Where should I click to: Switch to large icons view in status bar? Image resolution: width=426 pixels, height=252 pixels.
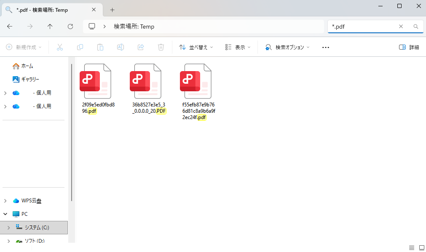tap(421, 247)
